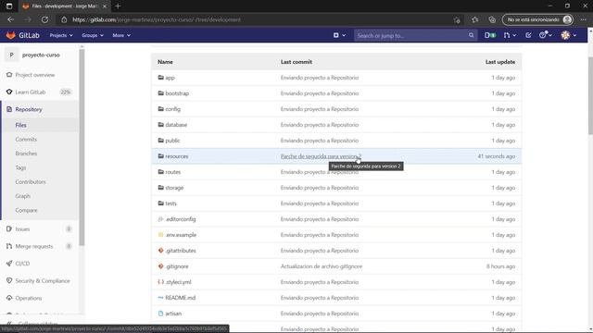593x333 pixels.
Task: Click the folder icon beside resources
Action: pos(160,156)
